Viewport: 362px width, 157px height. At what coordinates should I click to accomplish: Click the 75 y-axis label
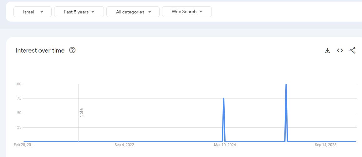(19, 99)
